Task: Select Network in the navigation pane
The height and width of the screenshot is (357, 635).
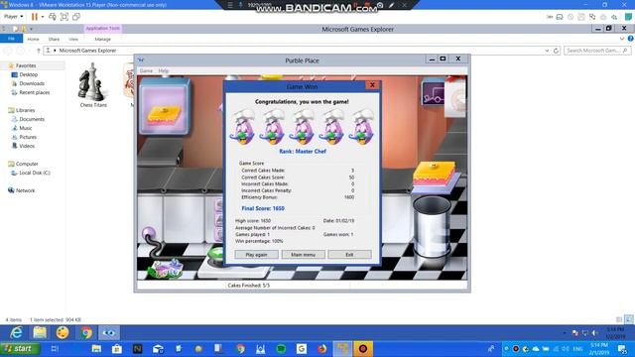Action: (25, 190)
